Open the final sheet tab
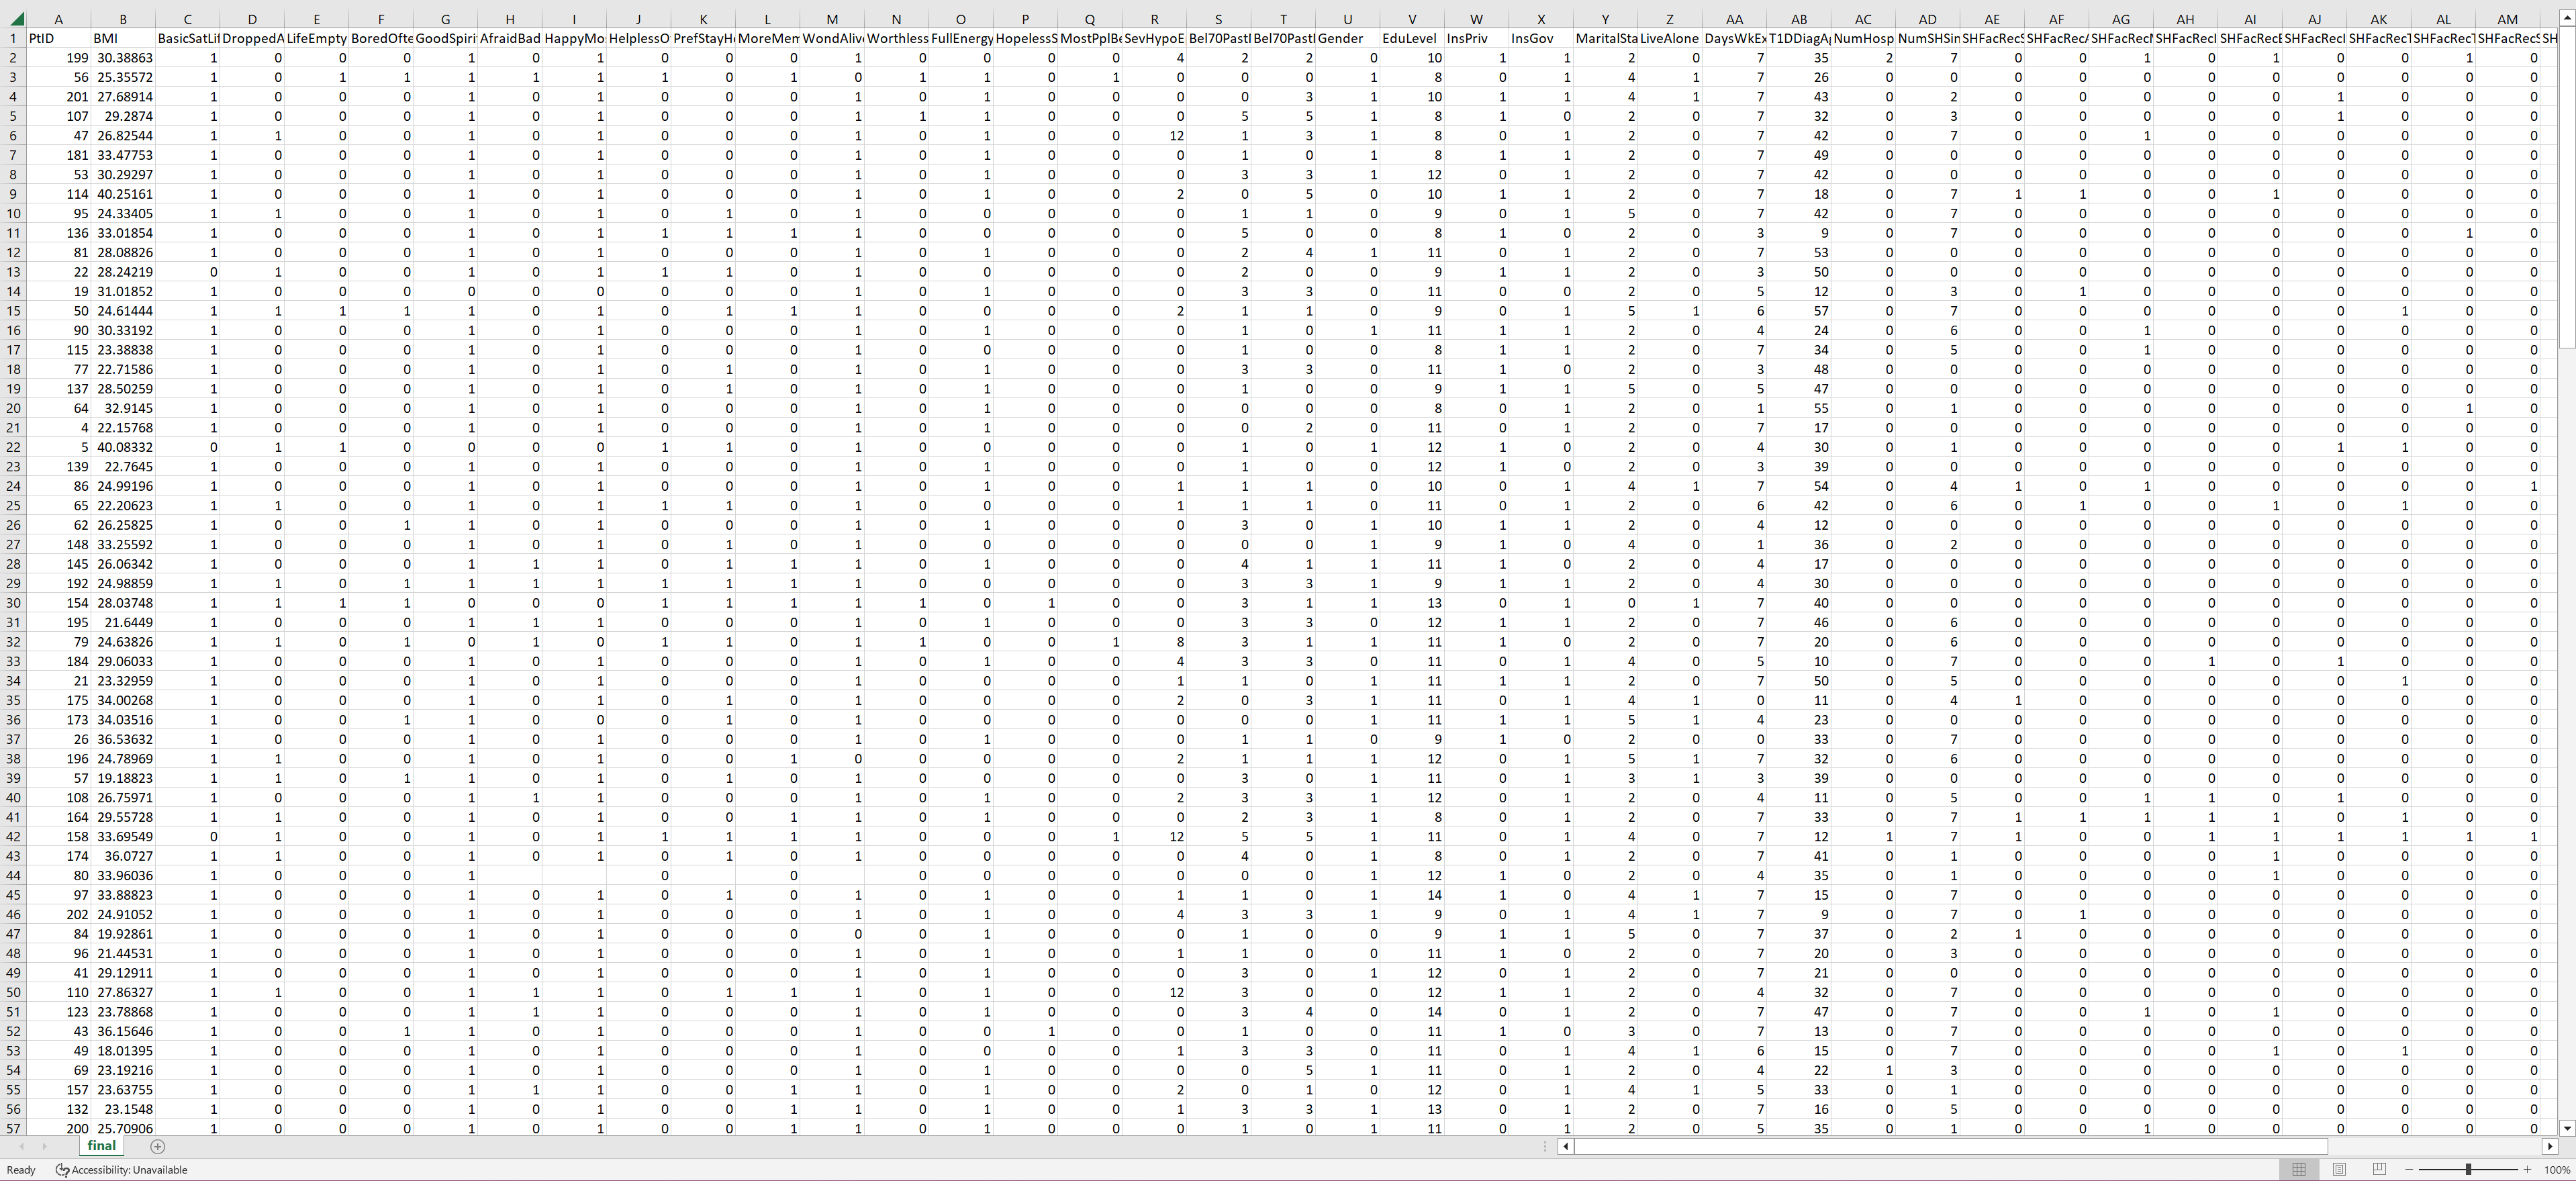Screen dimensions: 2576x1181 tap(101, 1145)
